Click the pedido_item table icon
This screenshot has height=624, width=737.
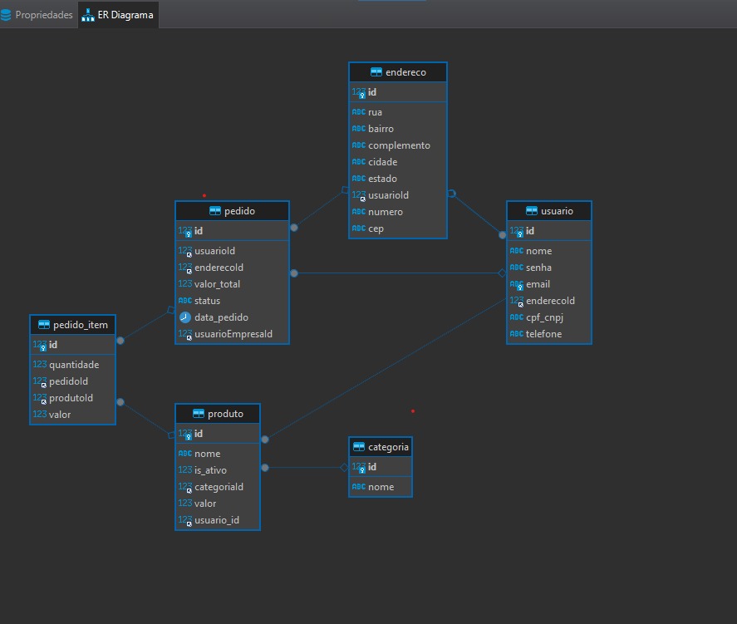pyautogui.click(x=44, y=324)
